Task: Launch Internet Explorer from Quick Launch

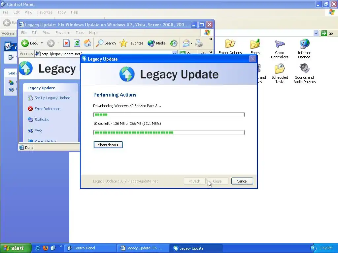Action: point(38,248)
